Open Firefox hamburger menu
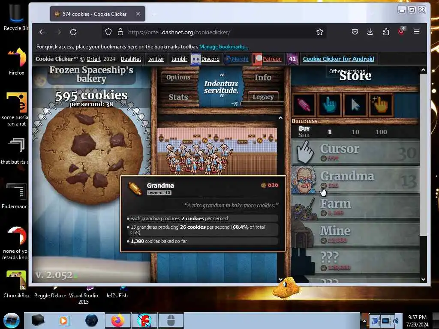Viewport: 439px width, 329px height. [x=417, y=32]
